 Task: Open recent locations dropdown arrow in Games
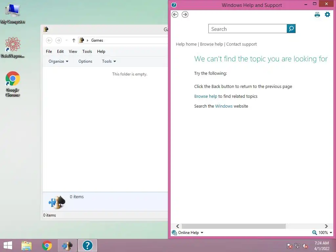point(66,40)
